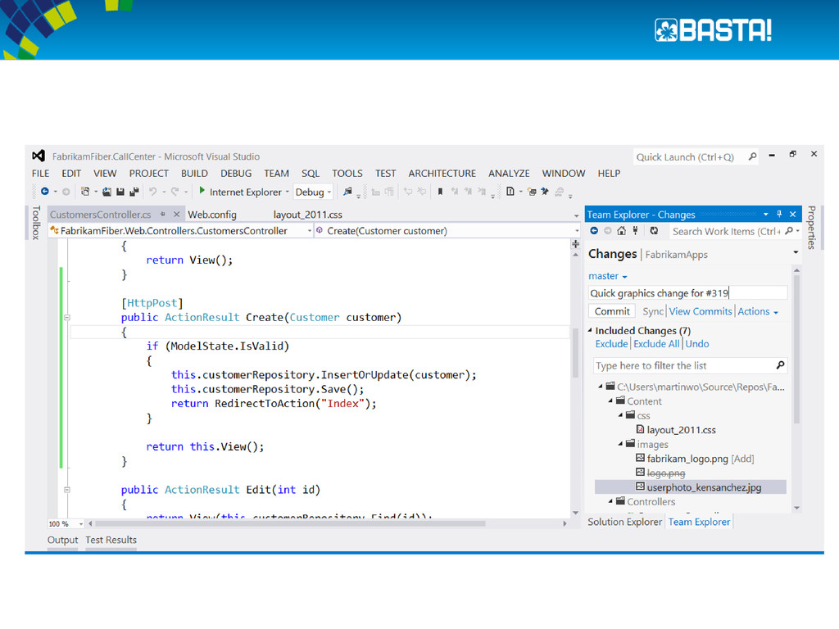Collapse the images folder node
The height and width of the screenshot is (629, 839).
click(x=620, y=444)
